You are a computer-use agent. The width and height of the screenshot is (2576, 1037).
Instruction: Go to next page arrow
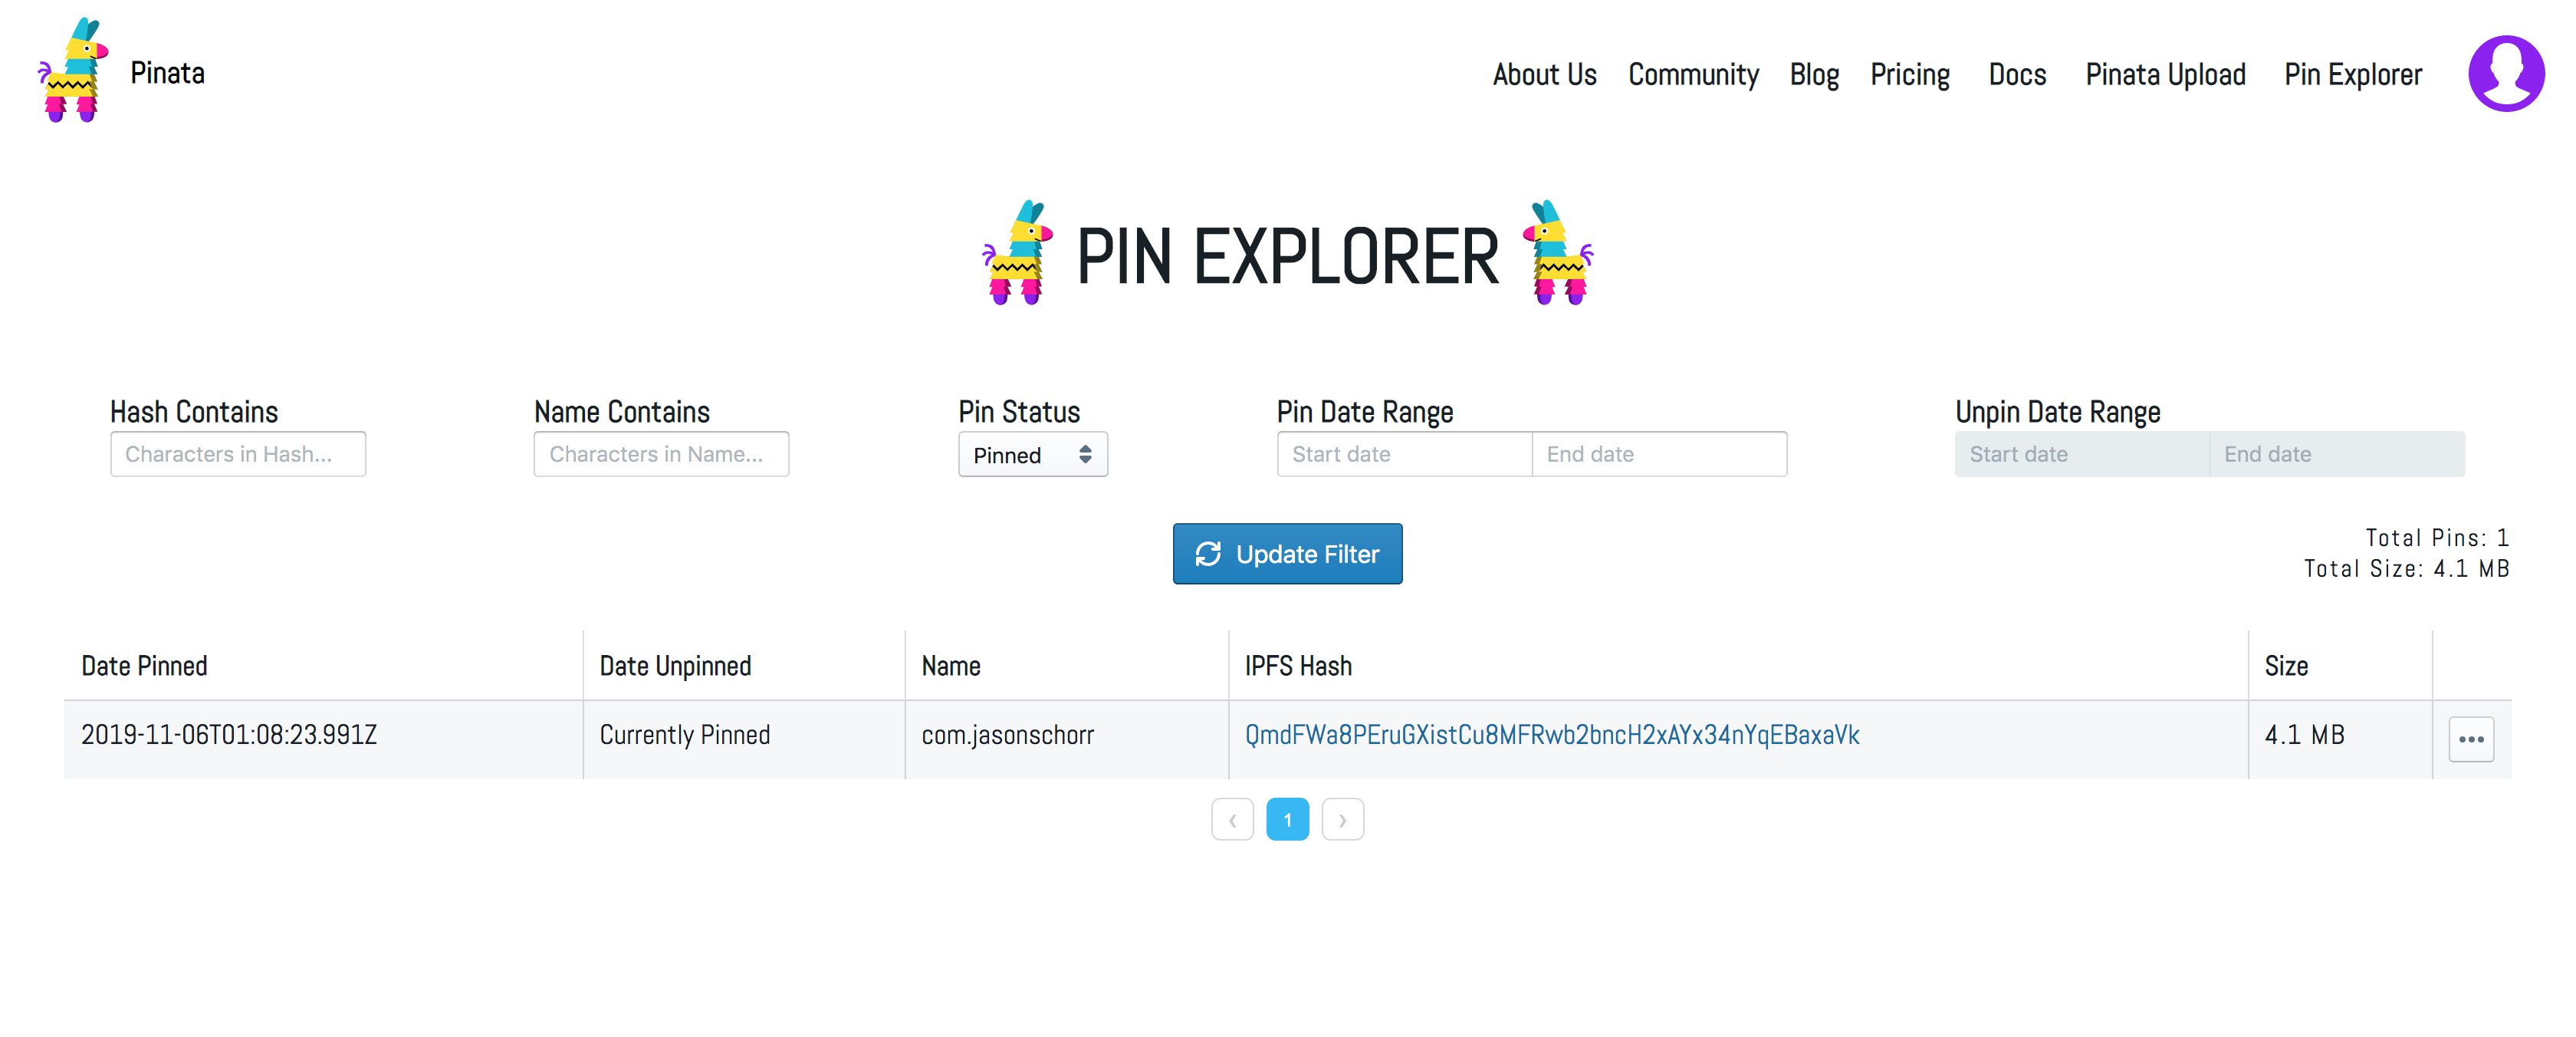1342,819
